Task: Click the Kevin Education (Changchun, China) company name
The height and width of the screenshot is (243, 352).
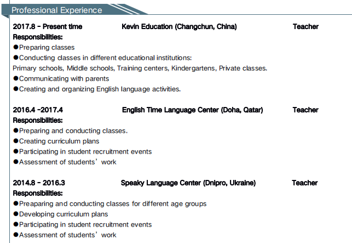Action: (x=179, y=27)
